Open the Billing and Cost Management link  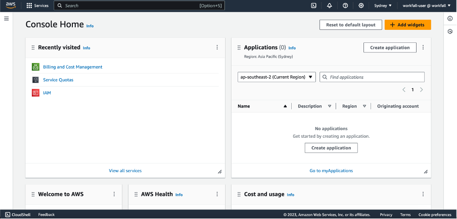click(x=73, y=67)
